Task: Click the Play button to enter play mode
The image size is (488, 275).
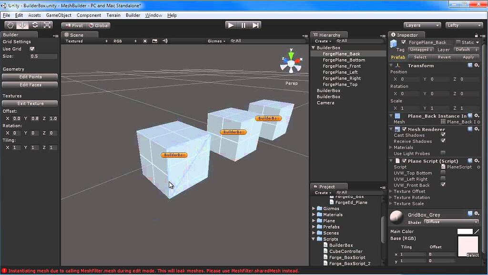Action: pyautogui.click(x=231, y=25)
